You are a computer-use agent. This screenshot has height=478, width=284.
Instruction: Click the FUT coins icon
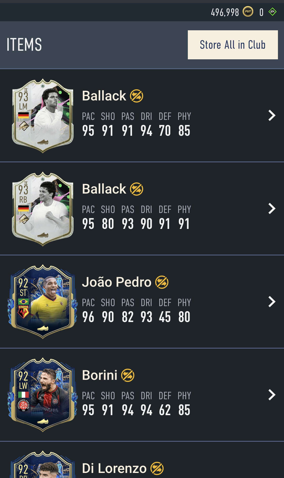point(248,12)
